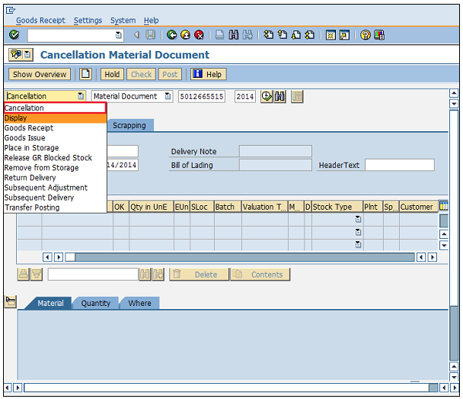Open the Where tab
463x399 pixels.
click(x=139, y=303)
